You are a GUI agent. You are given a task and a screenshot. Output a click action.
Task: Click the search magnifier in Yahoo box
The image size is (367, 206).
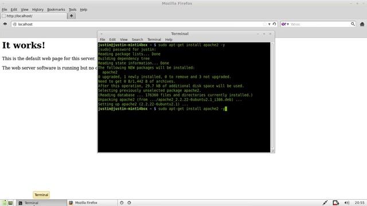[x=353, y=24]
